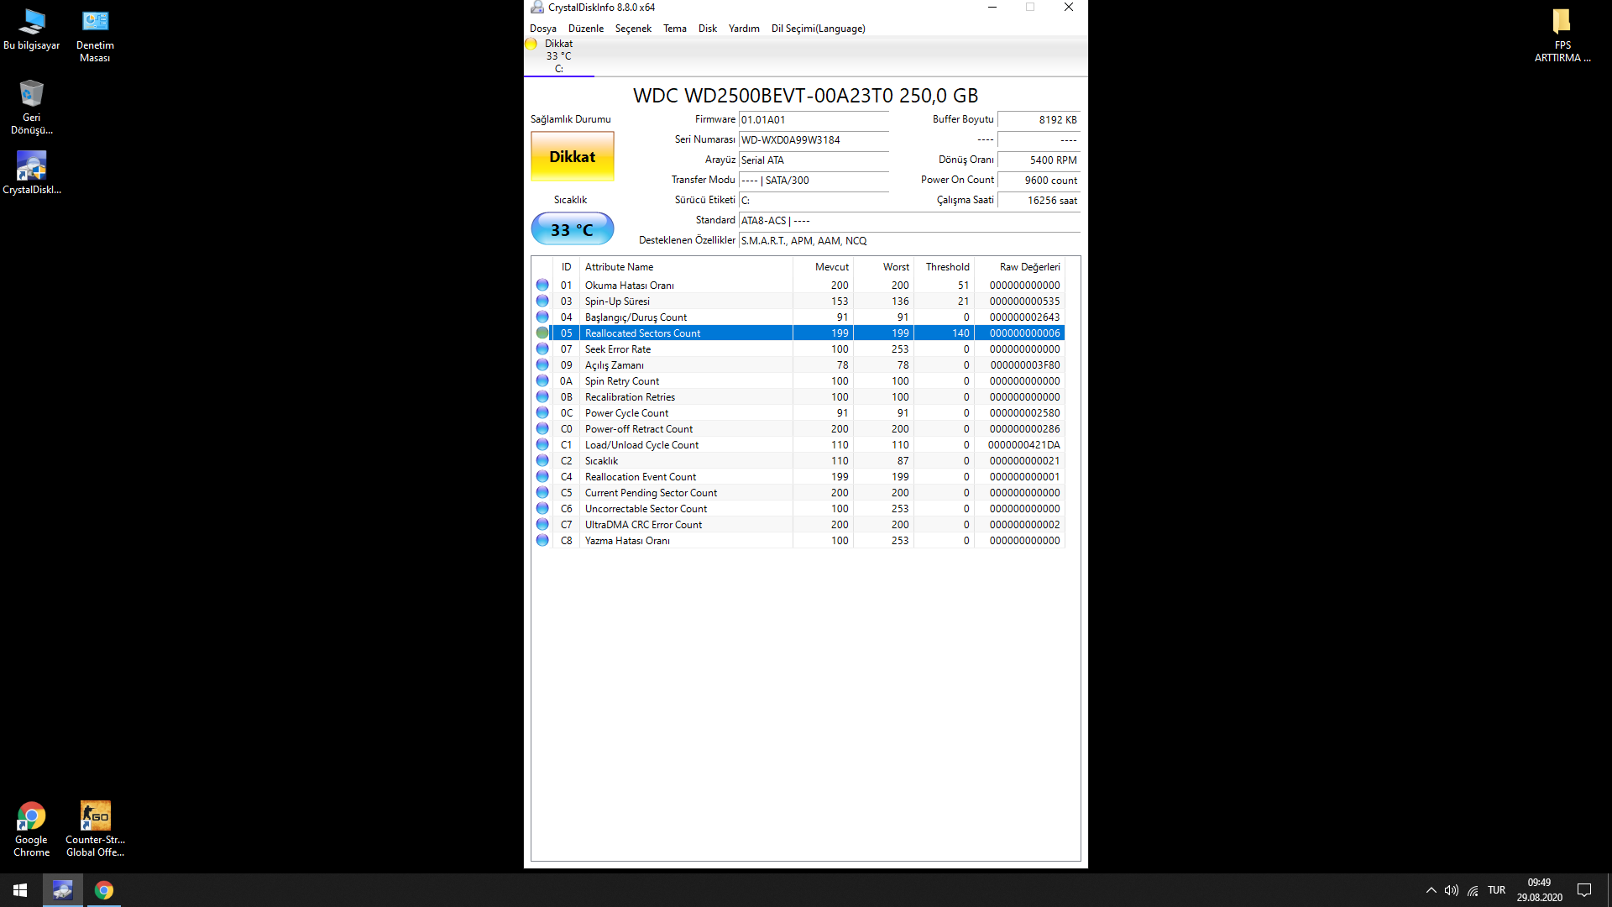The height and width of the screenshot is (907, 1612).
Task: Click the yellow Dikkat disk indicator circle
Action: 531,45
